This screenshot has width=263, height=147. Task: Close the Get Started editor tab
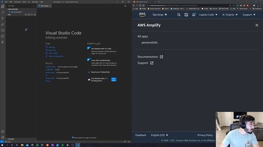(x=50, y=6)
